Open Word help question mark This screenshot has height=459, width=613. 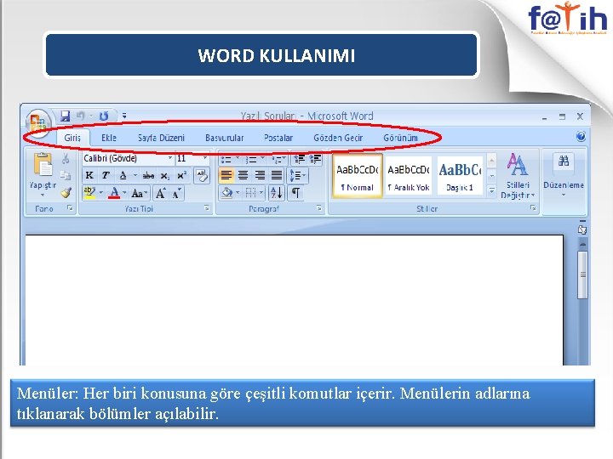581,136
